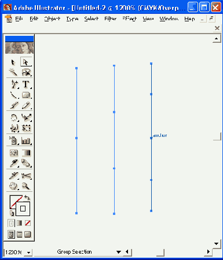Click the Swap Fill and Stroke arrows
The height and width of the screenshot is (260, 223).
click(x=27, y=198)
